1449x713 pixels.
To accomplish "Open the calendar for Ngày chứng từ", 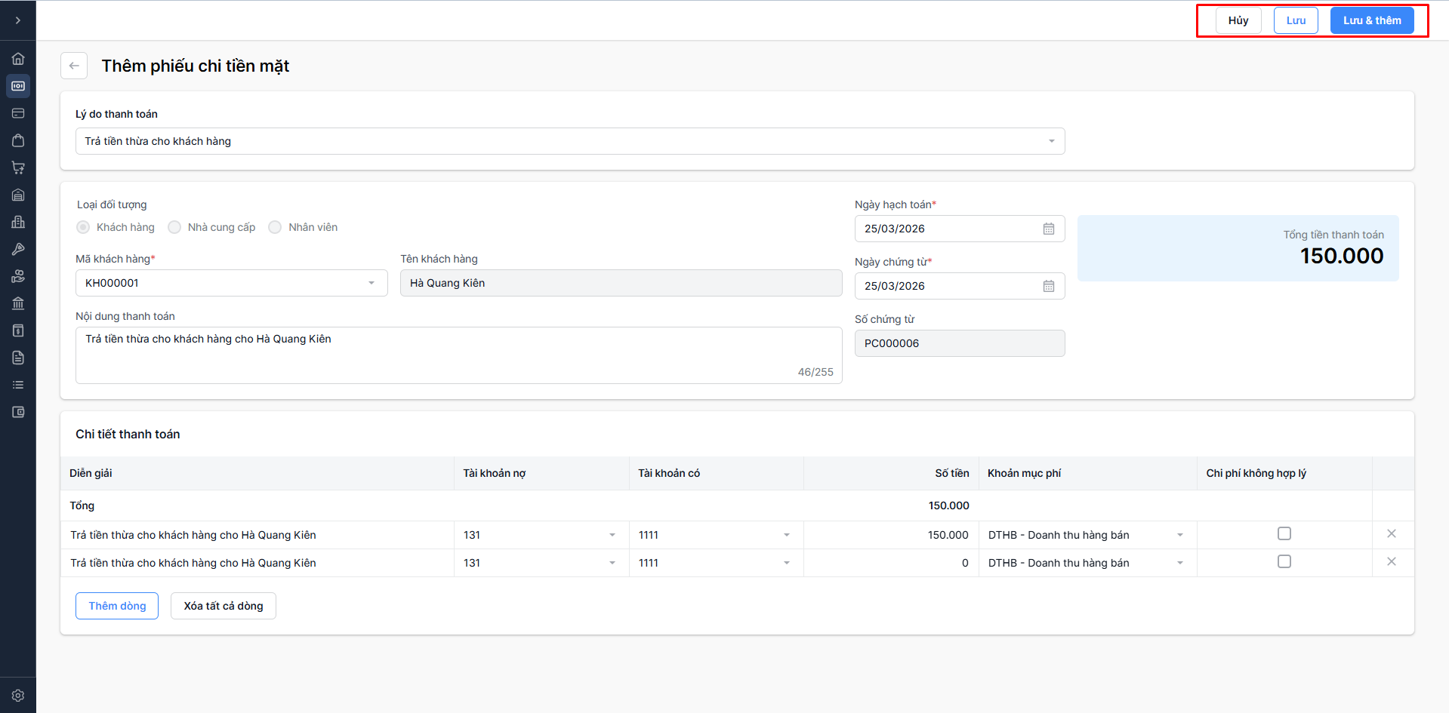I will 1048,286.
